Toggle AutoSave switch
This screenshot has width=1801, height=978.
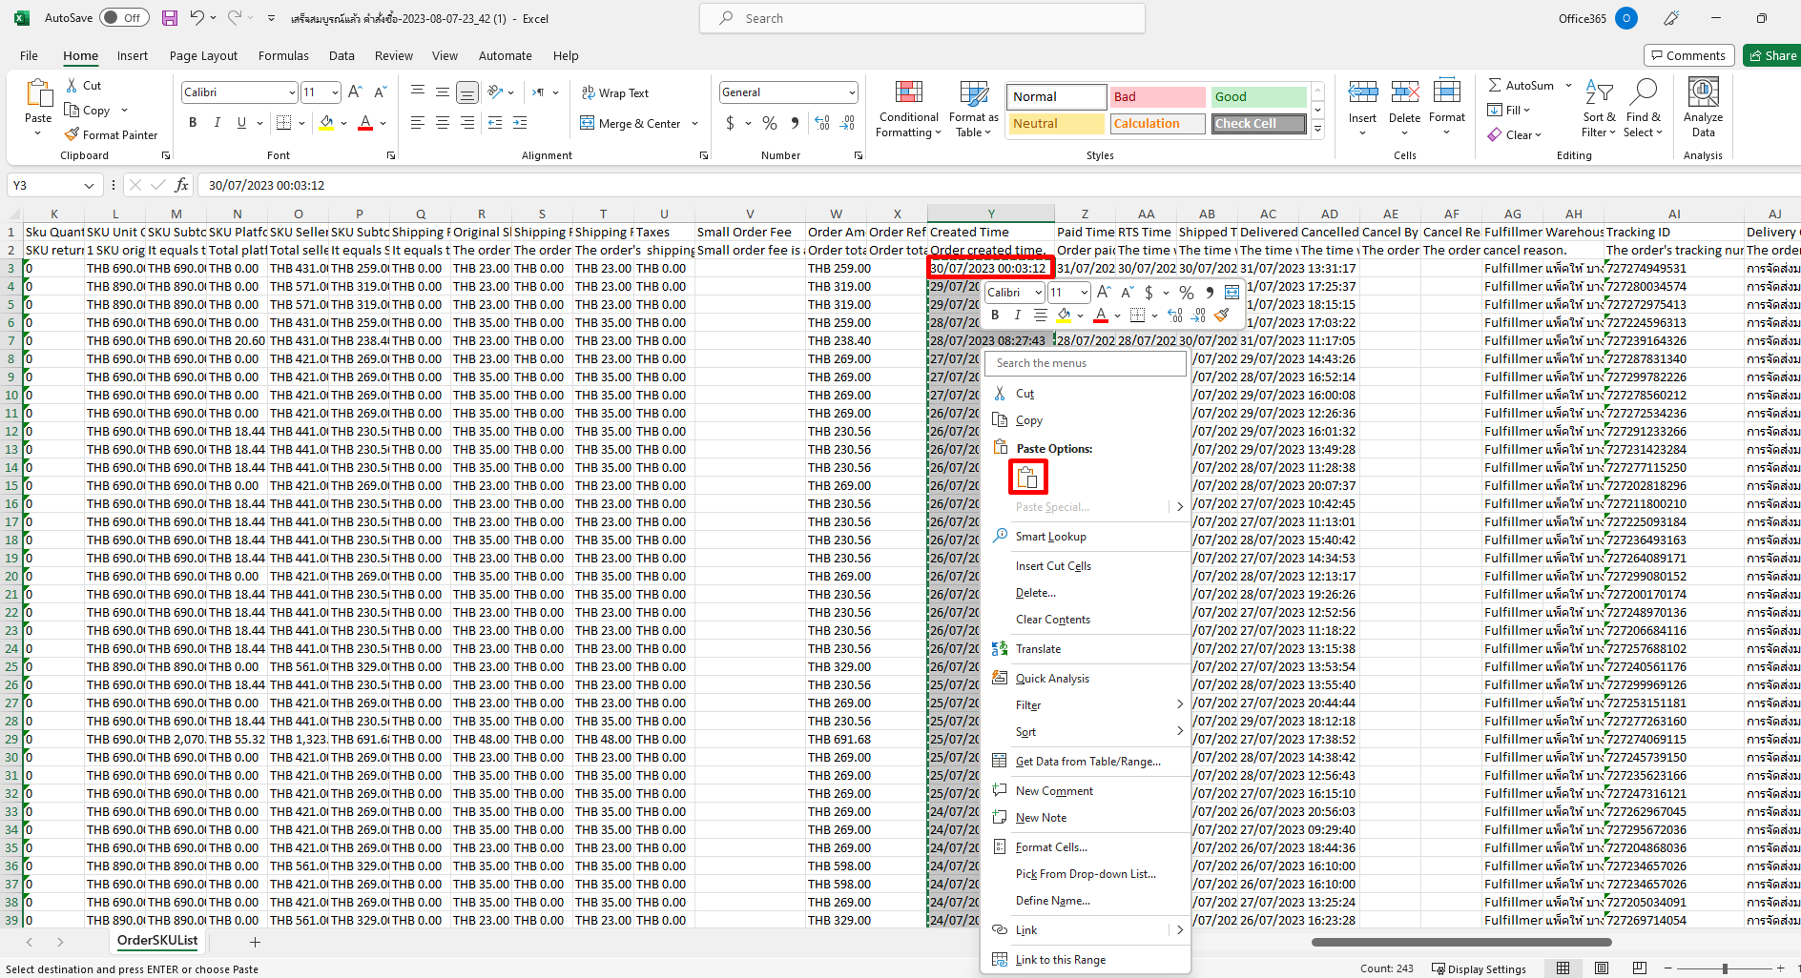124,18
